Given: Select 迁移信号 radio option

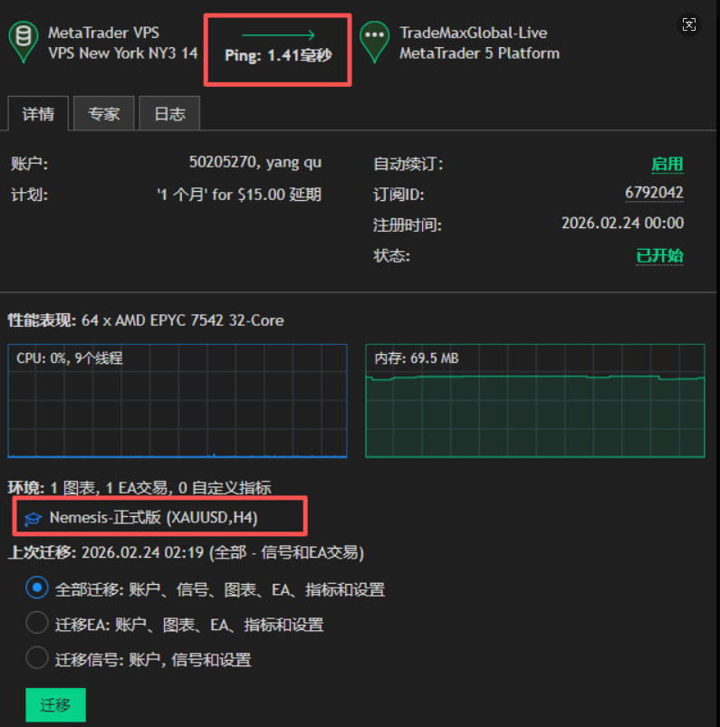Looking at the screenshot, I should tap(37, 657).
